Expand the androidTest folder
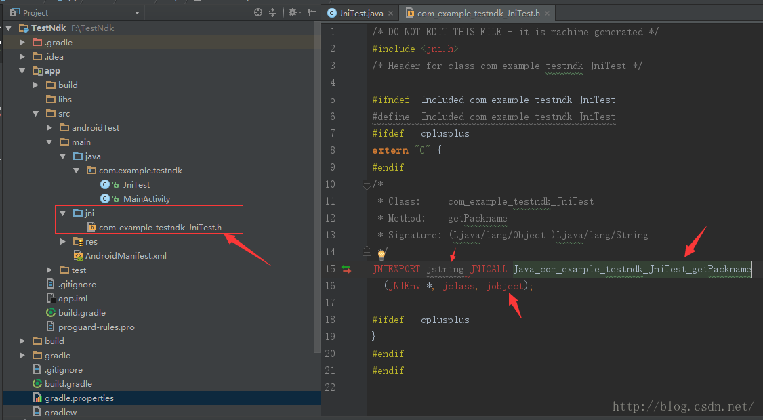This screenshot has height=420, width=763. 49,127
